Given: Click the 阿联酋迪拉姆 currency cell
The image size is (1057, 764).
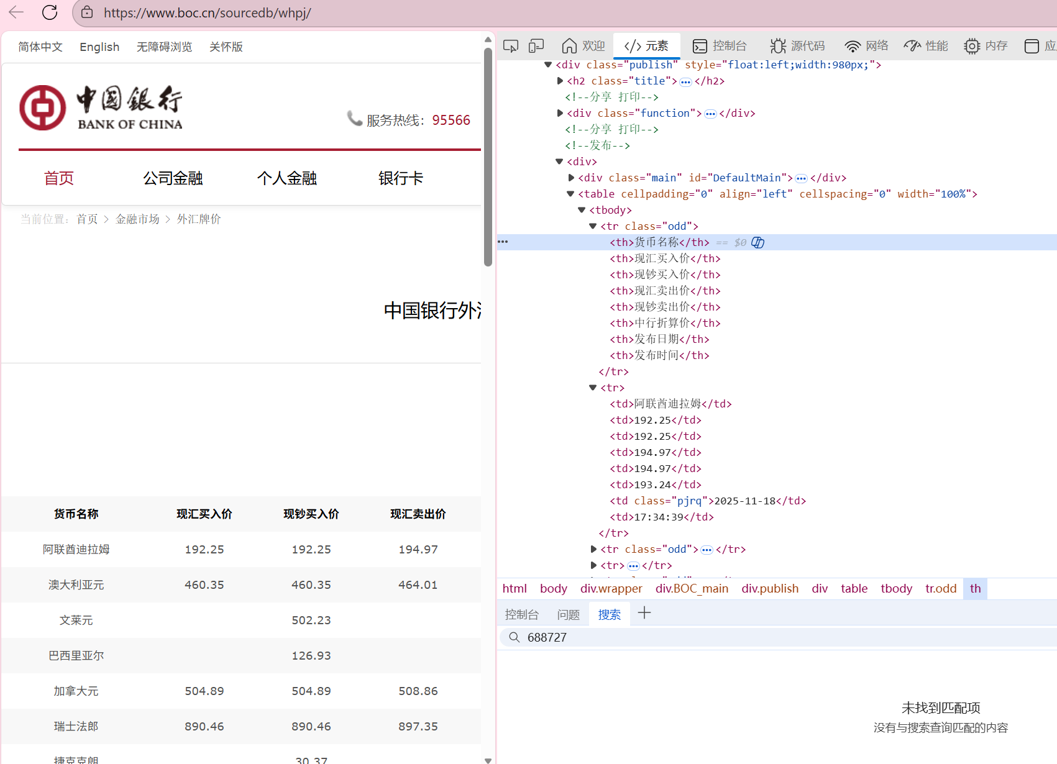Looking at the screenshot, I should pyautogui.click(x=76, y=550).
